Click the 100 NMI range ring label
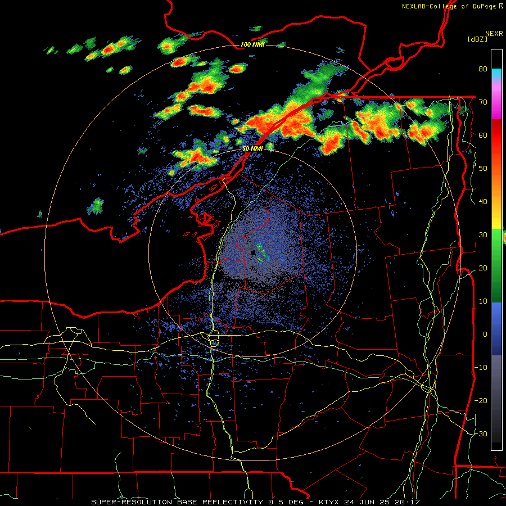The image size is (506, 506). click(x=252, y=44)
